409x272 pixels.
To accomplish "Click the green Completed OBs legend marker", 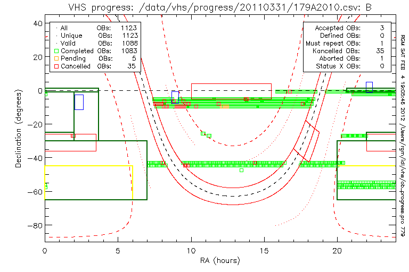I will [x=55, y=50].
